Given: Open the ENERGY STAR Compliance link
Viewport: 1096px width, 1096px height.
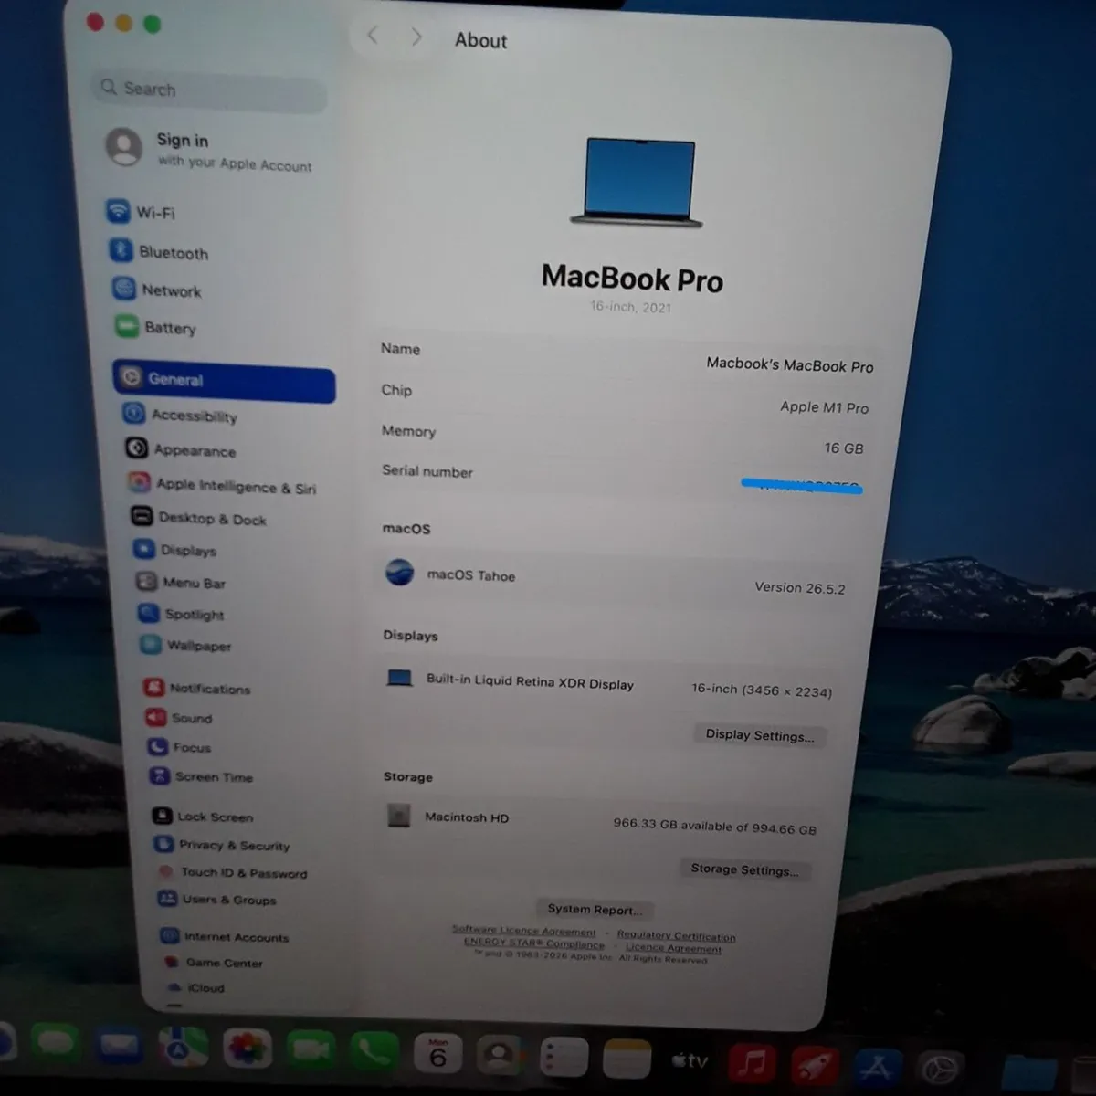Looking at the screenshot, I should point(533,943).
